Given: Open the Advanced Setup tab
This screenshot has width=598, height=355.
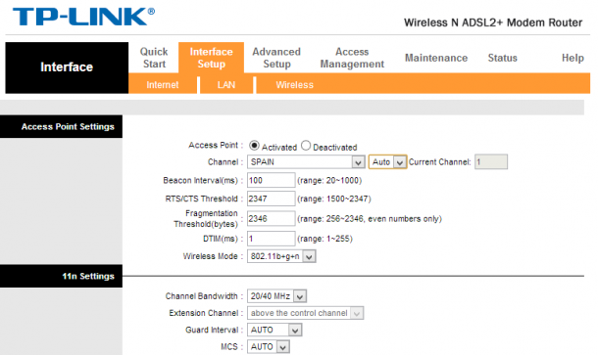Looking at the screenshot, I should (276, 58).
